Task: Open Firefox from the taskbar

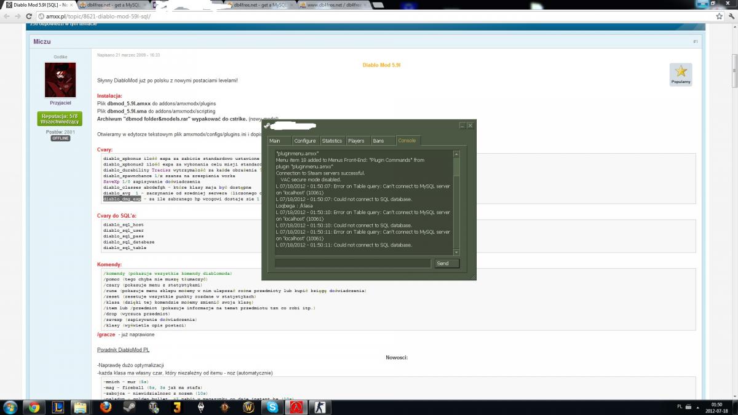Action: [x=106, y=407]
